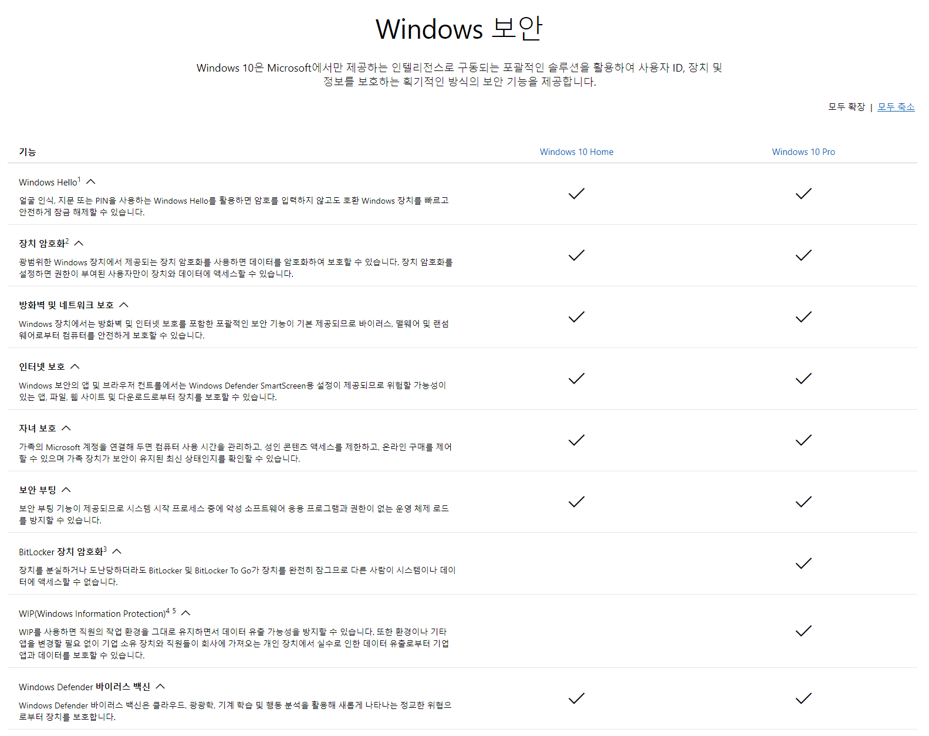Image resolution: width=929 pixels, height=736 pixels.
Task: Click the 자녀 보호 checkmark under Pro
Action: [x=803, y=440]
